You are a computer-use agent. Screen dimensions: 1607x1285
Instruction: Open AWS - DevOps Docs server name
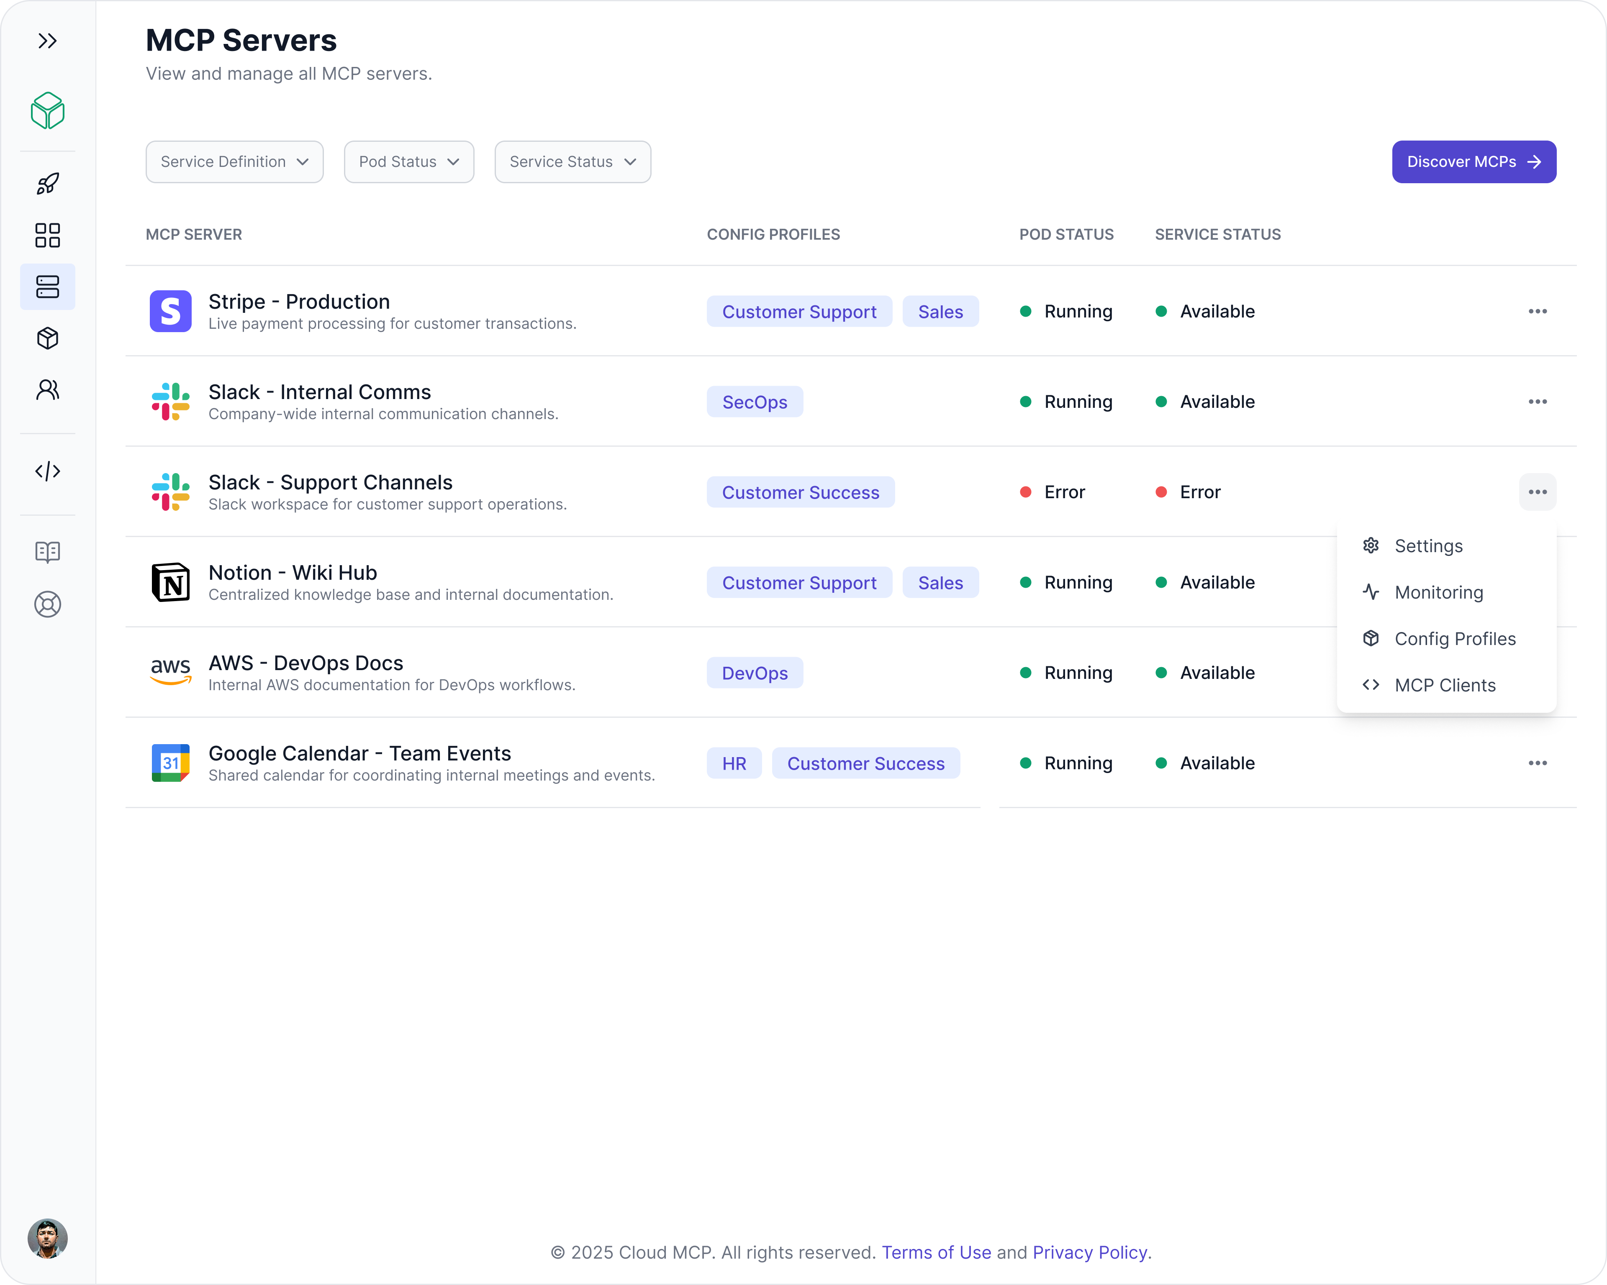pos(305,663)
